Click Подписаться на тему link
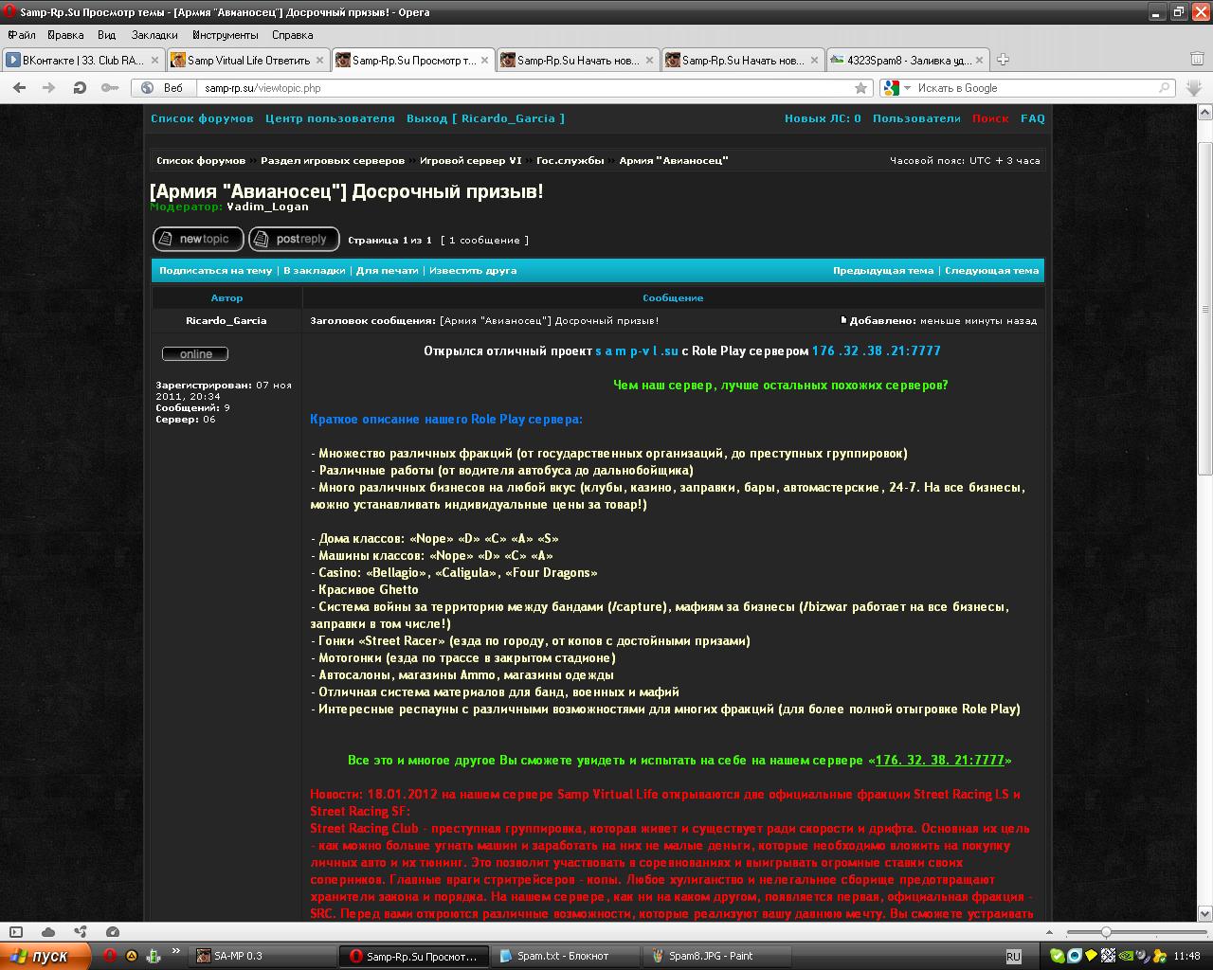The image size is (1213, 970). (215, 271)
